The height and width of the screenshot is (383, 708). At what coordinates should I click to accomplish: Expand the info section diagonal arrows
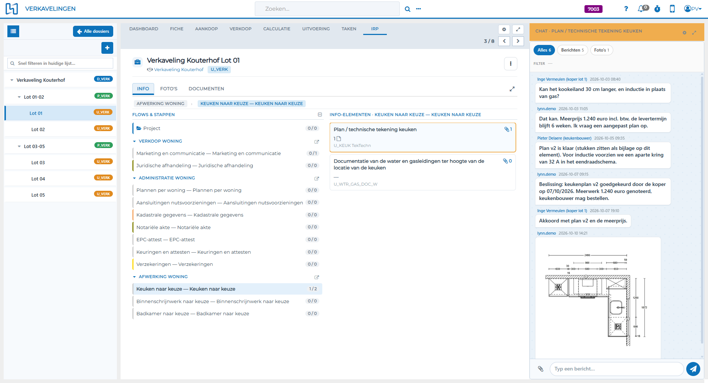[512, 89]
